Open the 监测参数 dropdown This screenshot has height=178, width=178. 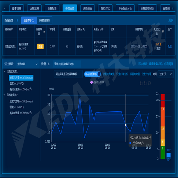point(27,64)
